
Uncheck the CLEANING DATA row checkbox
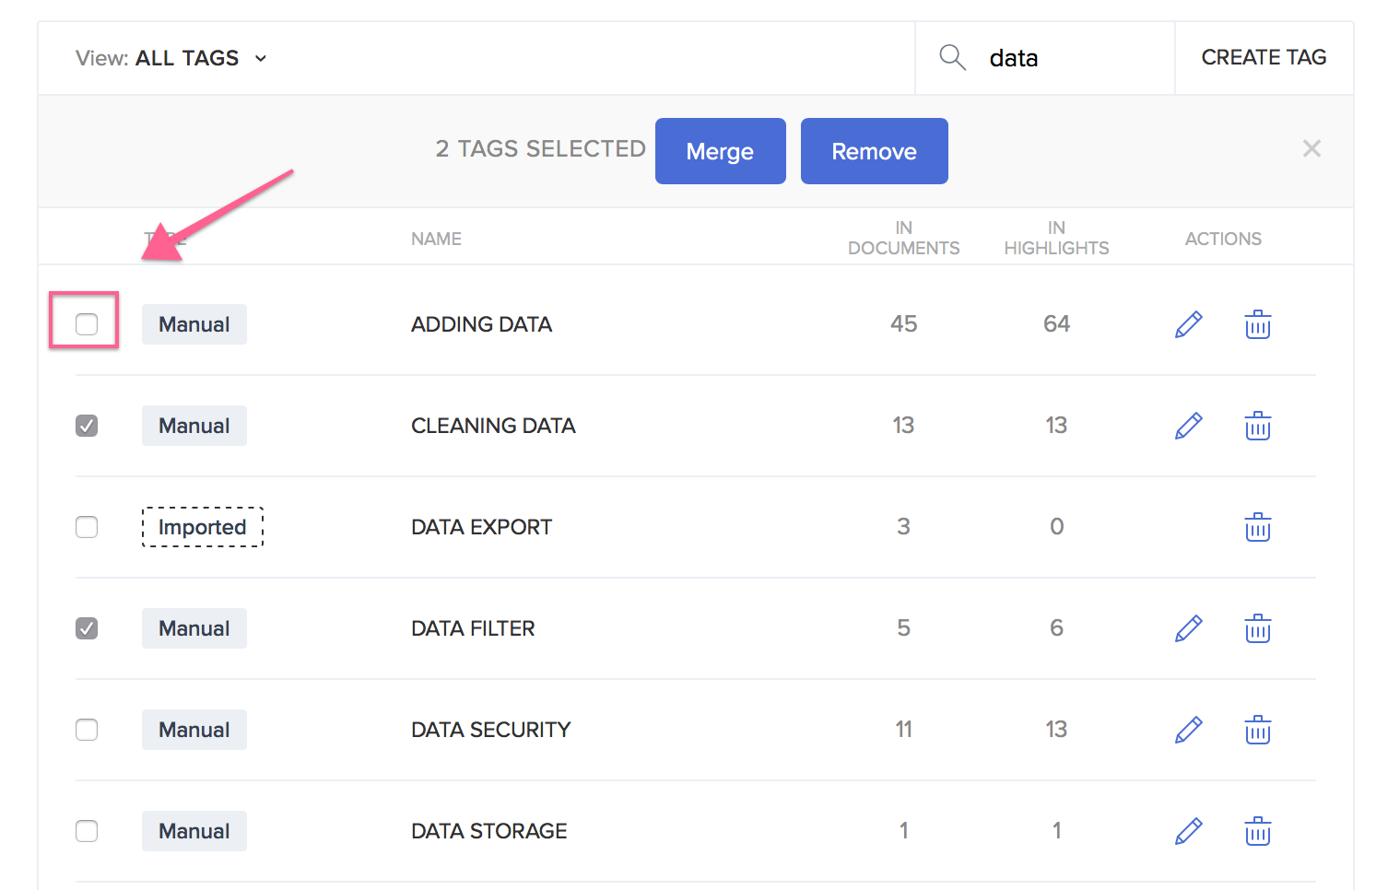coord(87,426)
